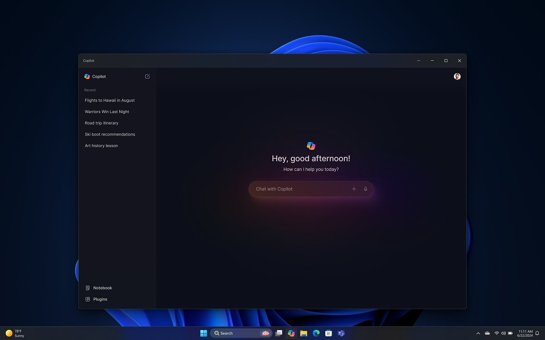Open Warriors Win Last Night chat
Image resolution: width=545 pixels, height=340 pixels.
coord(107,112)
